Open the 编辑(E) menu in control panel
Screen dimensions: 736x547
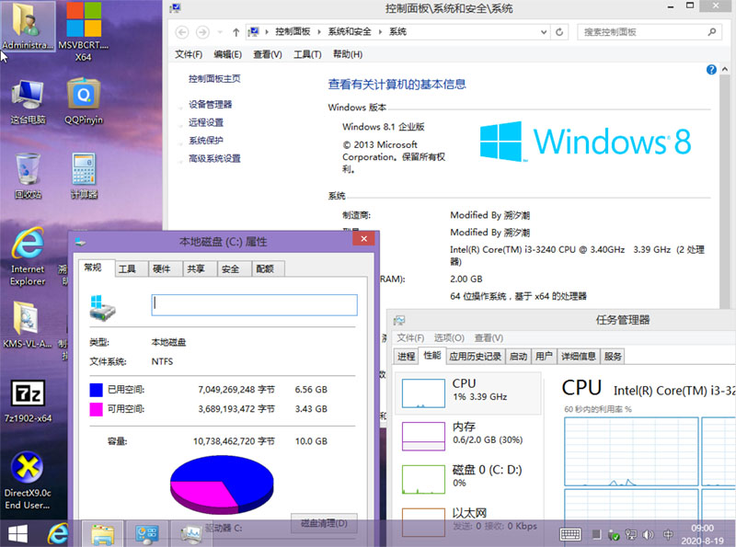pos(227,54)
